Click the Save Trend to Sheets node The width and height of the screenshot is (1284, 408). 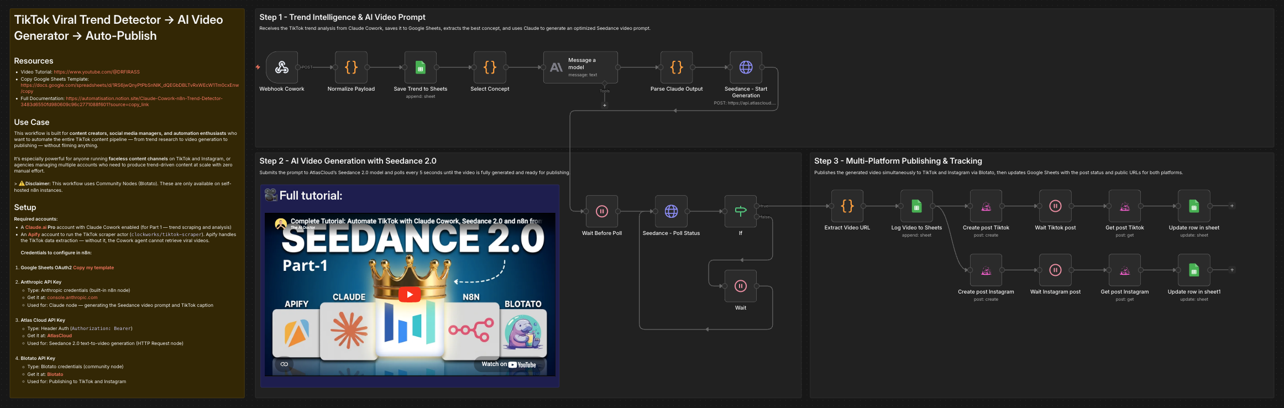pos(421,67)
